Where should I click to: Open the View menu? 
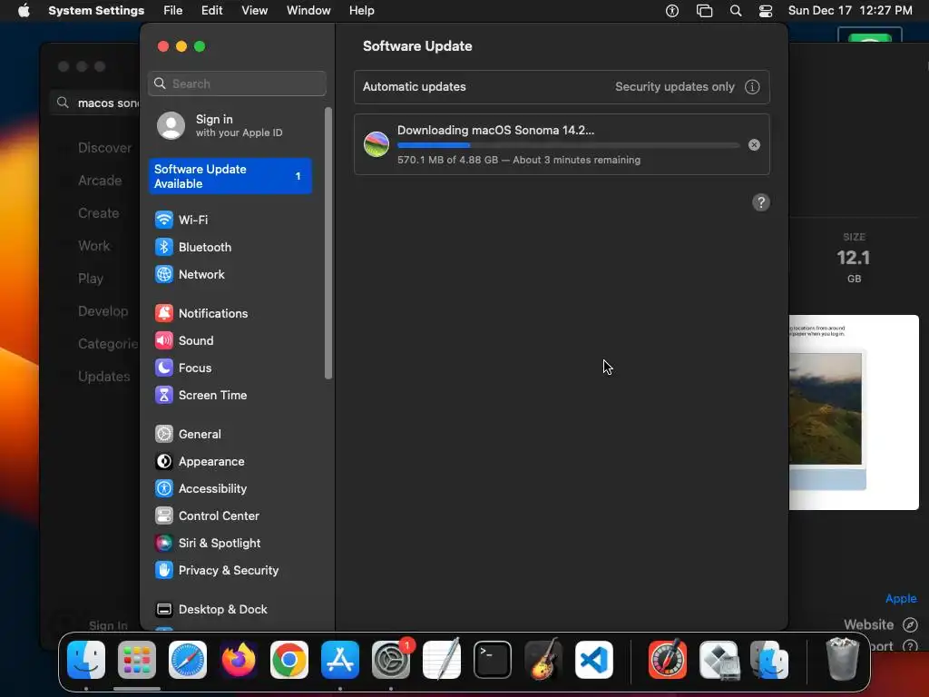pos(255,11)
